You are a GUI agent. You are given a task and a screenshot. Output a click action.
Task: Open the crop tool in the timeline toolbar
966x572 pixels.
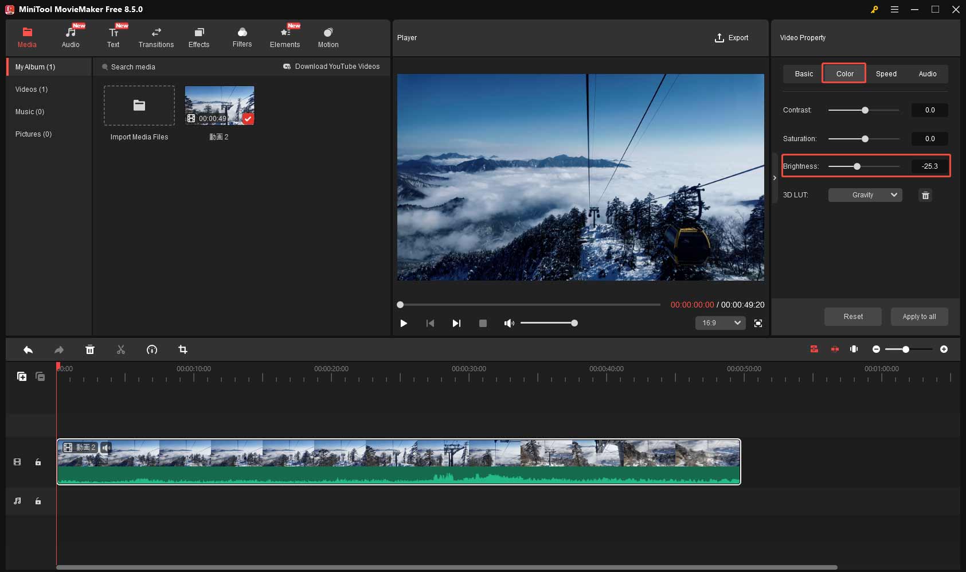(183, 349)
